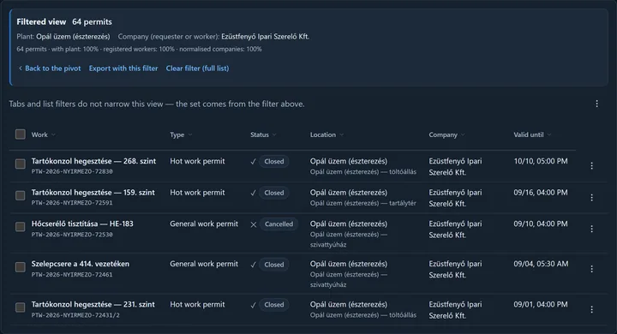
Task: Click permit ID PTW-2026-NYIRMEZO-72461
Action: 72,275
